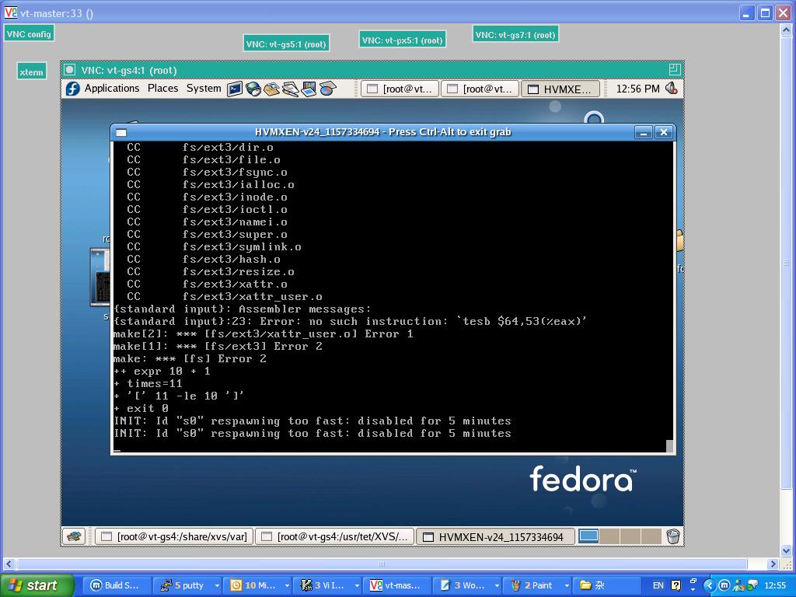Click the show desktop icon in bottom panel
Viewport: 796px width, 597px height.
pos(75,536)
